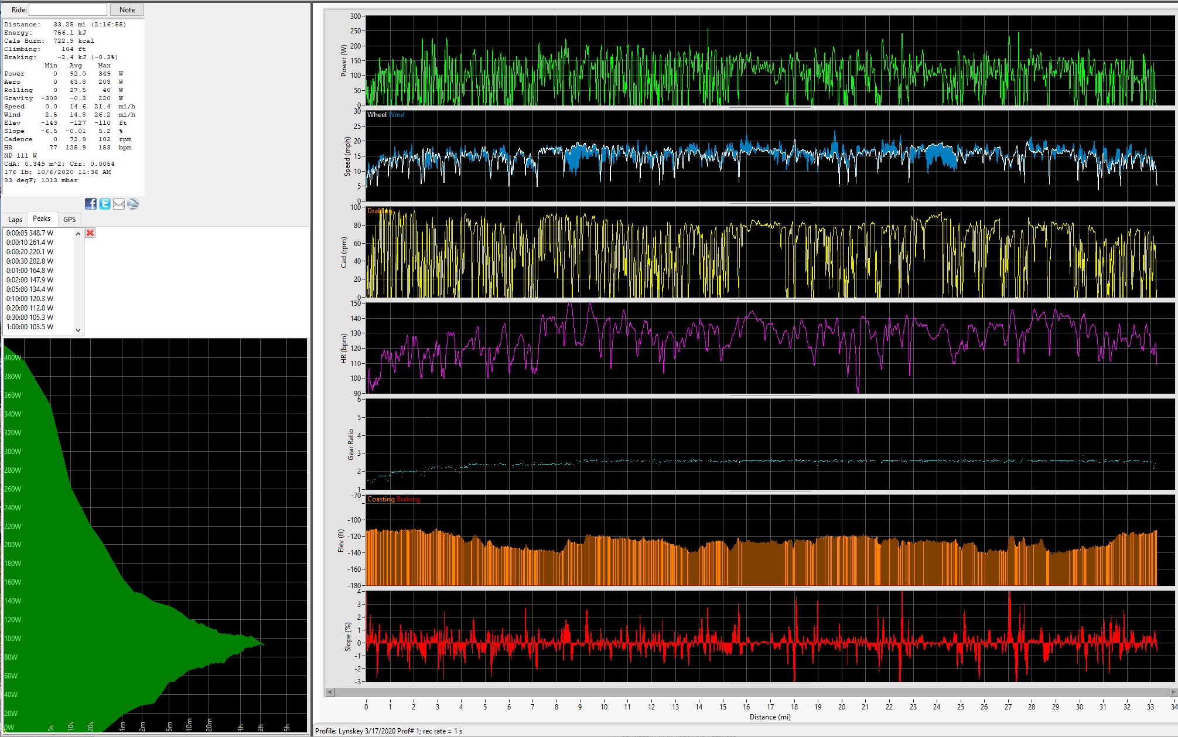Viewport: 1178px width, 737px height.
Task: Share ride via Twitter icon
Action: [x=105, y=204]
